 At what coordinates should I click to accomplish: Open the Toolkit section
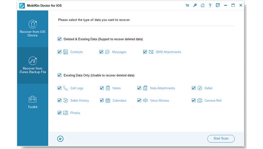[x=33, y=102]
